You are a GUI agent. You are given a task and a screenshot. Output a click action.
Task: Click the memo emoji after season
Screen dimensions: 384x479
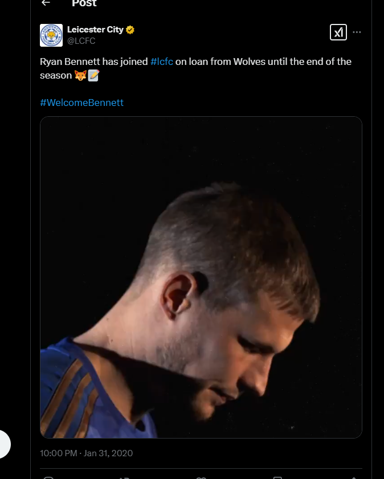(x=94, y=75)
